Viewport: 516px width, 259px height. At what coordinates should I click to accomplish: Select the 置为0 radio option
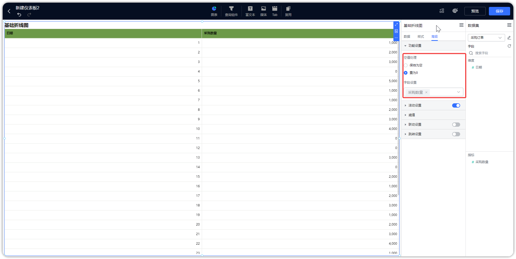pyautogui.click(x=406, y=73)
